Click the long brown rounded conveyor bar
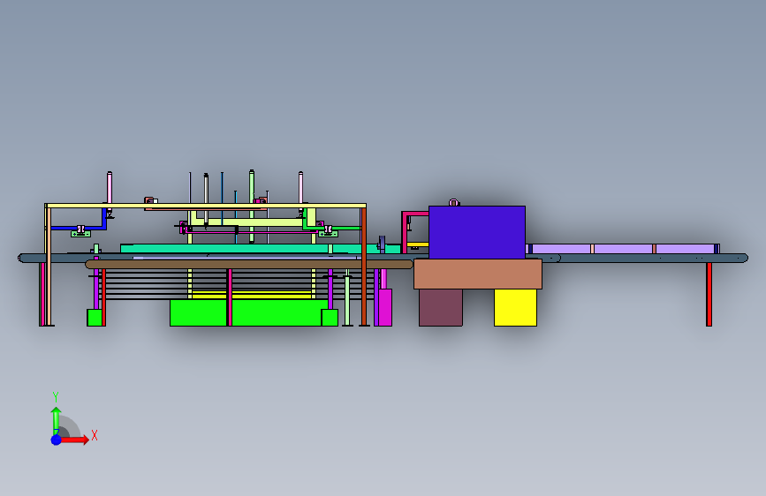The height and width of the screenshot is (496, 766). tap(249, 265)
